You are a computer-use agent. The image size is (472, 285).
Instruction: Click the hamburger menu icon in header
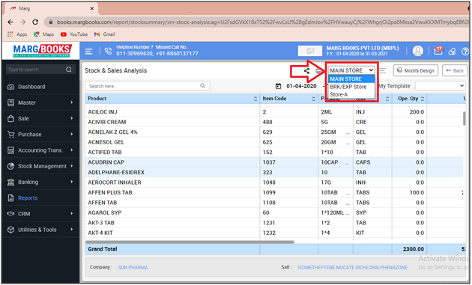pyautogui.click(x=89, y=52)
